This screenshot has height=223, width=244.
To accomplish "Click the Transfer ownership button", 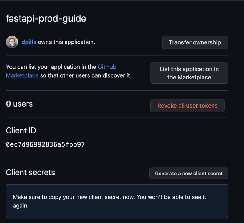I will point(195,42).
